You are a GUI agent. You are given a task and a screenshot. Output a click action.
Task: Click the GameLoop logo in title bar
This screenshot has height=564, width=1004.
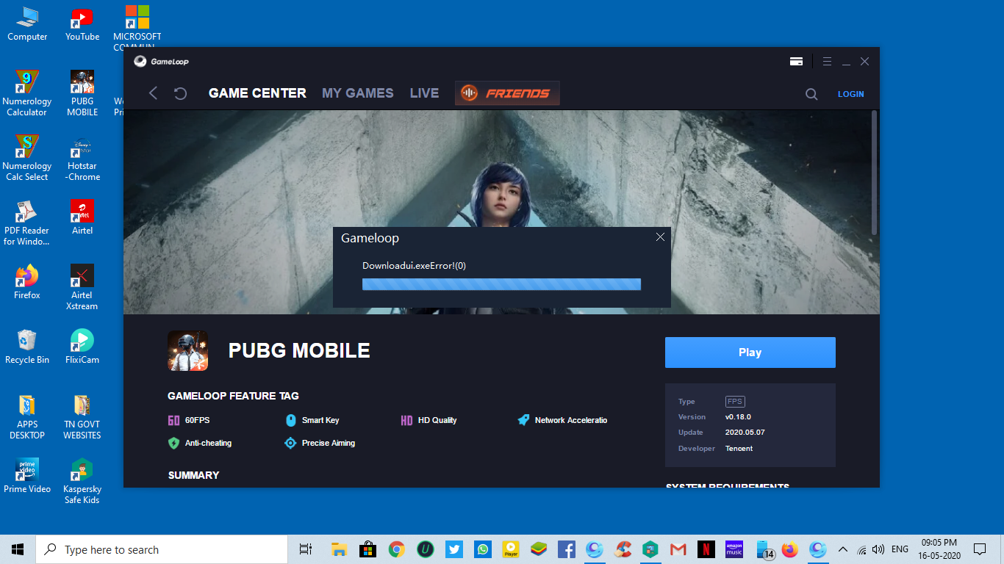tap(162, 62)
